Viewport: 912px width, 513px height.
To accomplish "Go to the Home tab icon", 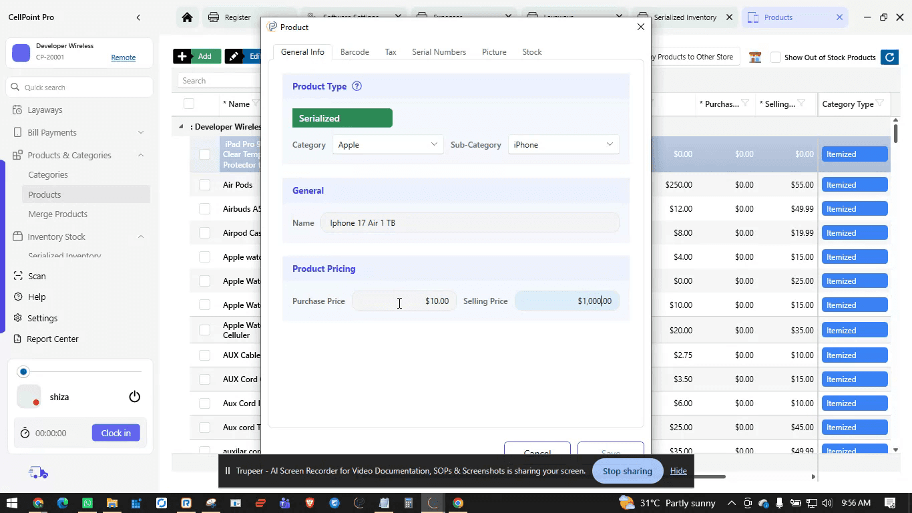I will pyautogui.click(x=187, y=17).
